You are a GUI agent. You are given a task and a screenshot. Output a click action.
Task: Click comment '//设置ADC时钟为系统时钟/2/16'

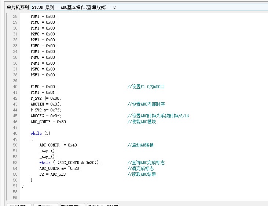coord(158,116)
